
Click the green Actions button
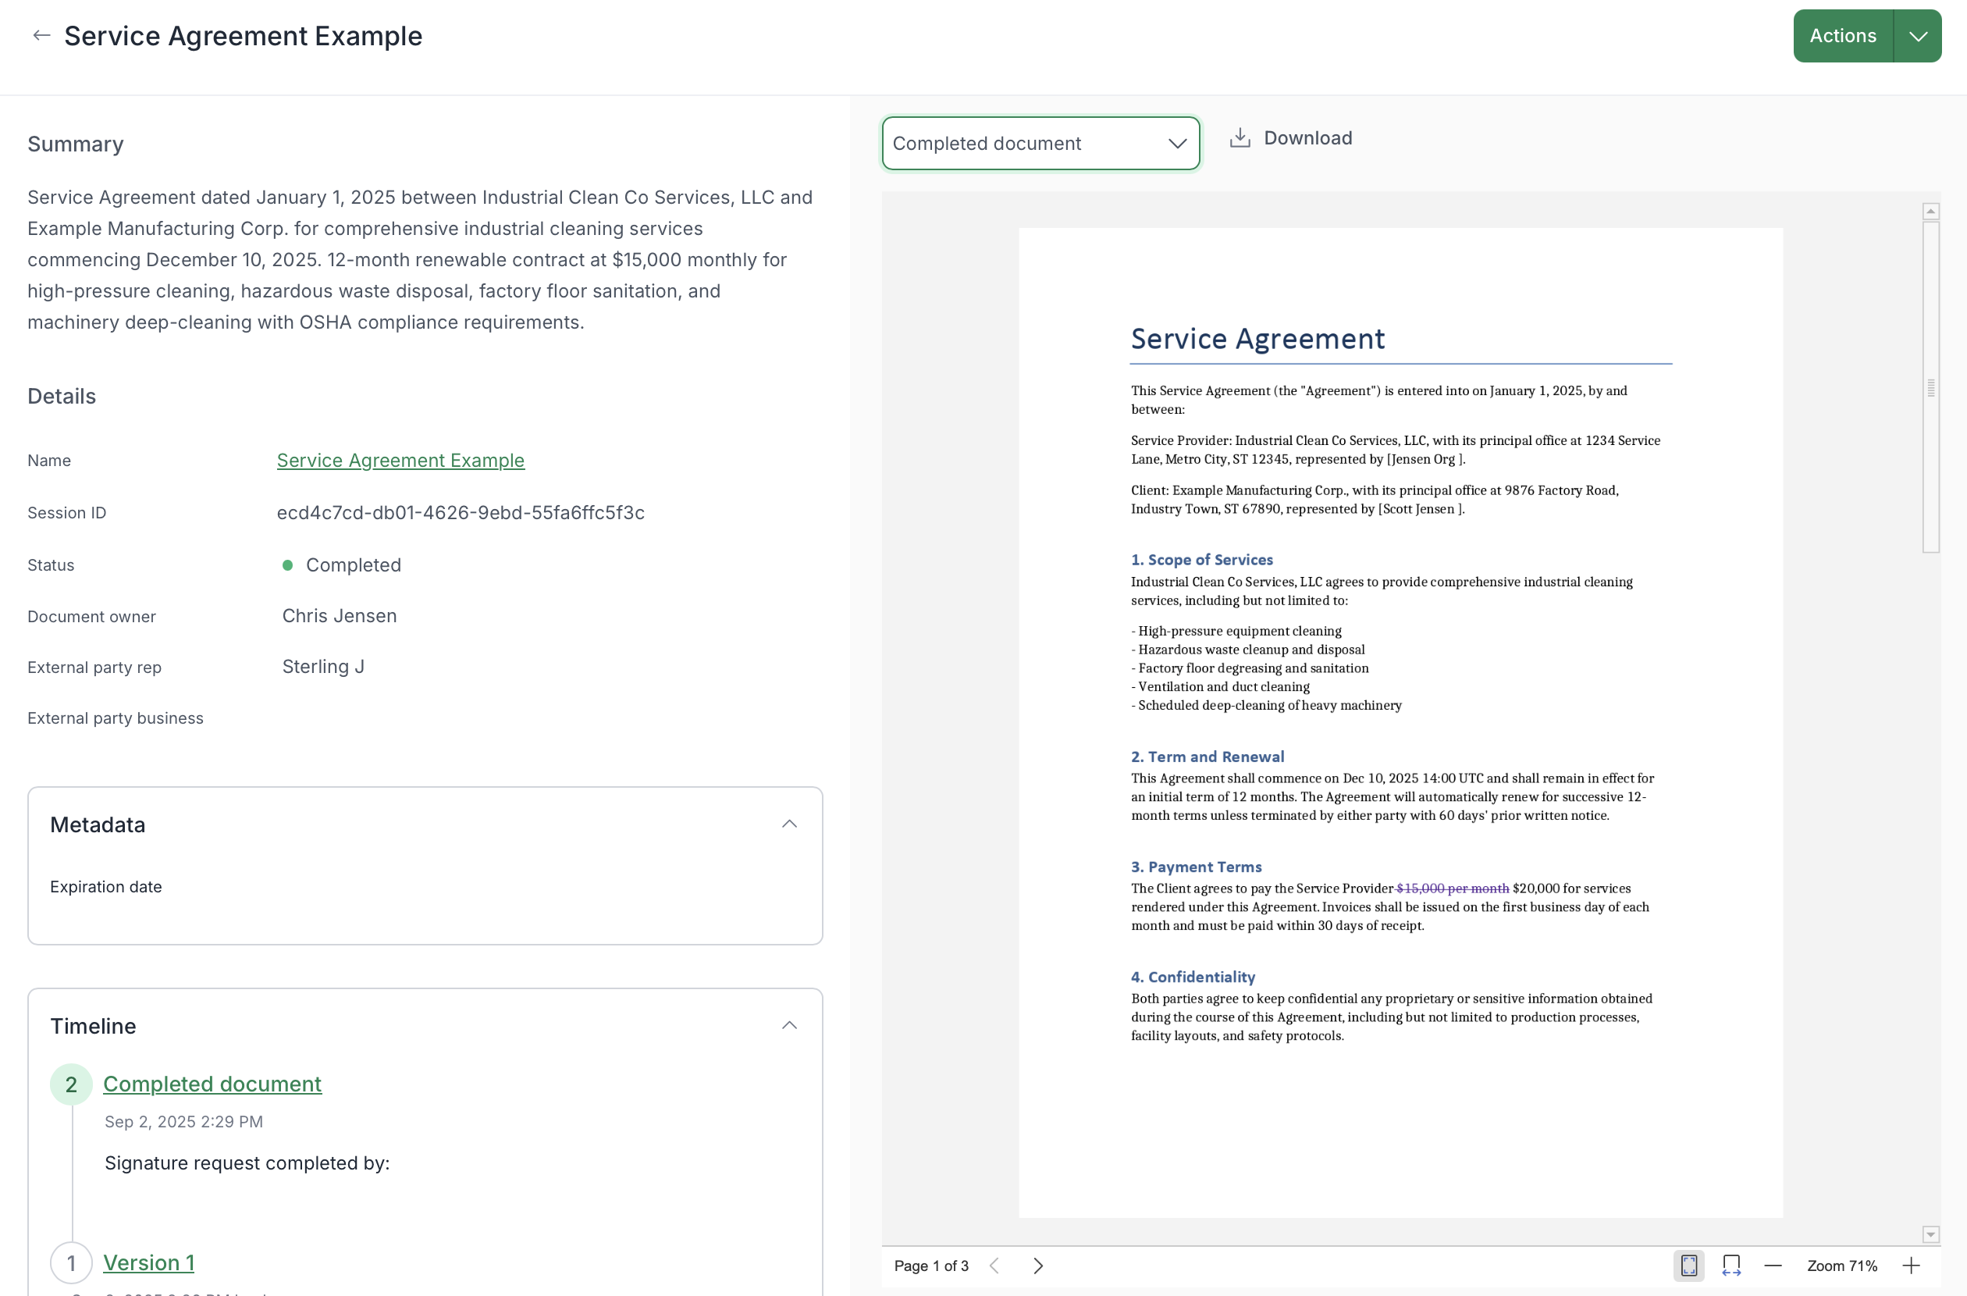pos(1842,37)
